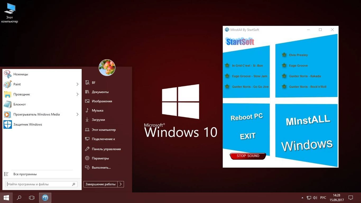361x203 pixels.
Task: Click star icon beside Euge Groove - Slow Jam
Action: (227, 76)
